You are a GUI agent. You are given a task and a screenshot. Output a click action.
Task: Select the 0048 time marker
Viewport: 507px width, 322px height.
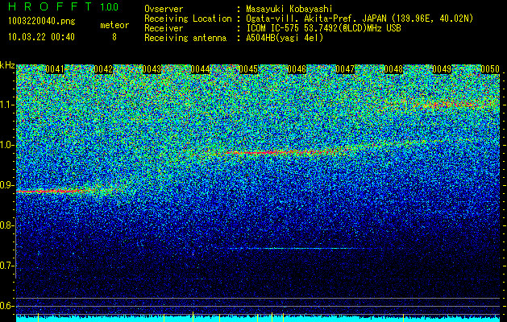click(393, 69)
